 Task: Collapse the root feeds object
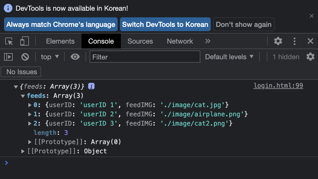click(x=16, y=87)
